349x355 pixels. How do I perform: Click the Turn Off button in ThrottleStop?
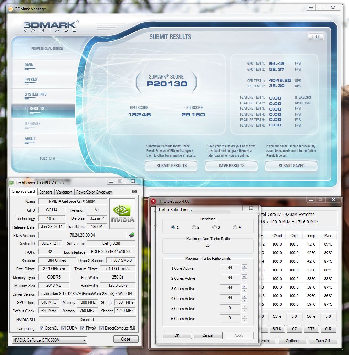pos(323,341)
